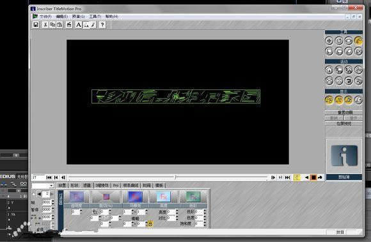The image size is (371, 242).
Task: Click the blue blur Fx thumbnail
Action: click(x=135, y=197)
